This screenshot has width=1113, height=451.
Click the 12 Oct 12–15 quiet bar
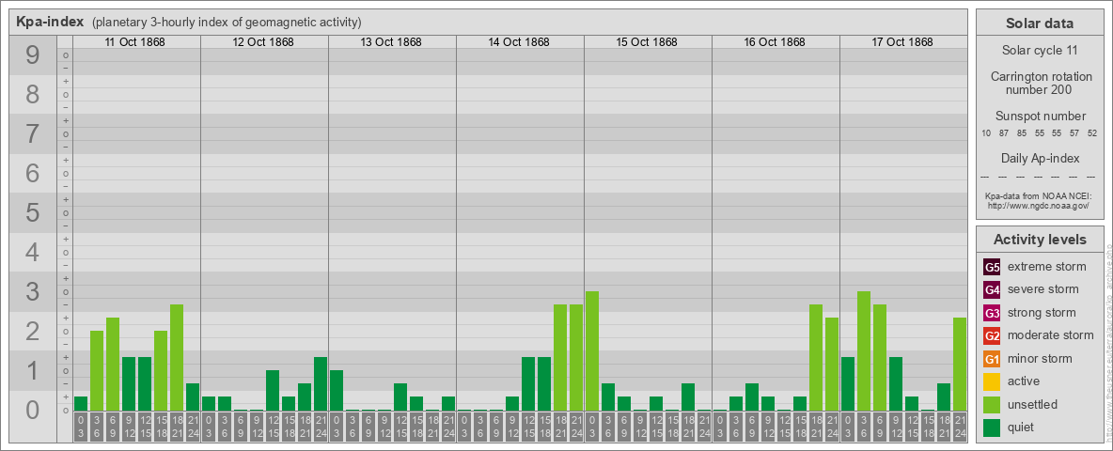(273, 390)
